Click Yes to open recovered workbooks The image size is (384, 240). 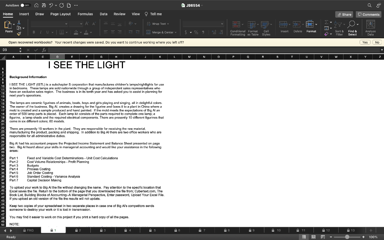click(x=365, y=42)
